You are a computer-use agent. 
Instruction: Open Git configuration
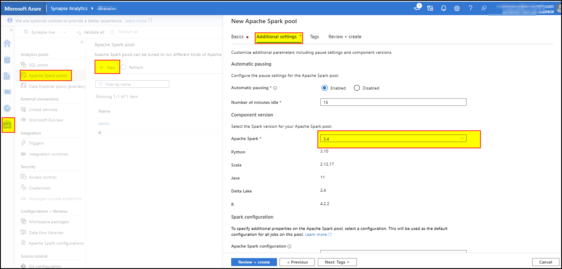coord(45,266)
